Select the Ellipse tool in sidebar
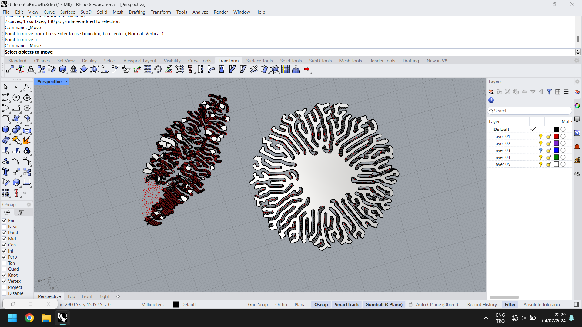This screenshot has width=582, height=327. pos(27,97)
